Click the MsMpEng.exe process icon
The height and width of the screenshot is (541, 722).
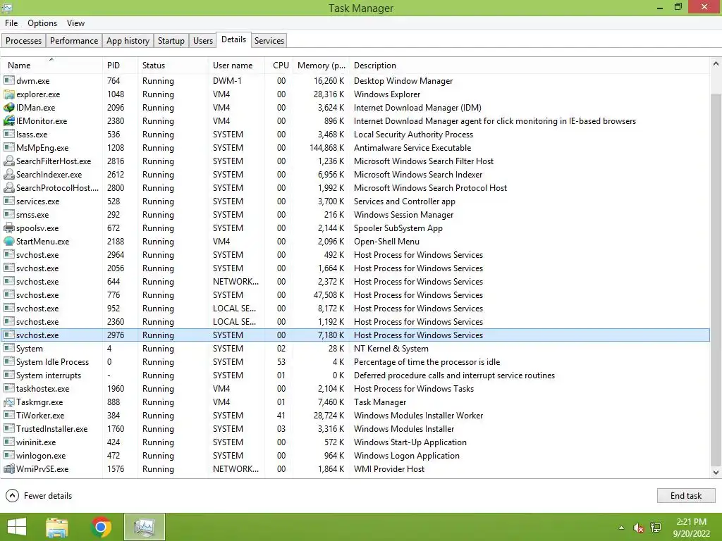[x=8, y=147]
